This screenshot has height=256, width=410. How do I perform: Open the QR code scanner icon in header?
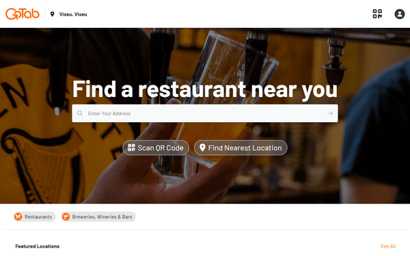tap(377, 14)
